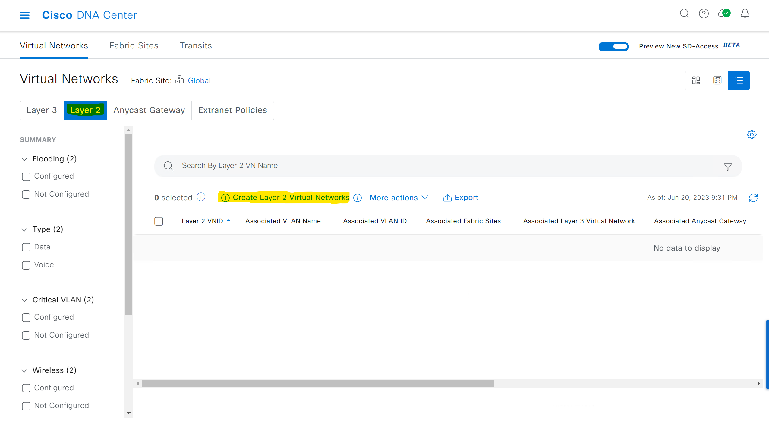The width and height of the screenshot is (769, 421).
Task: Open the More actions dropdown
Action: click(x=398, y=198)
